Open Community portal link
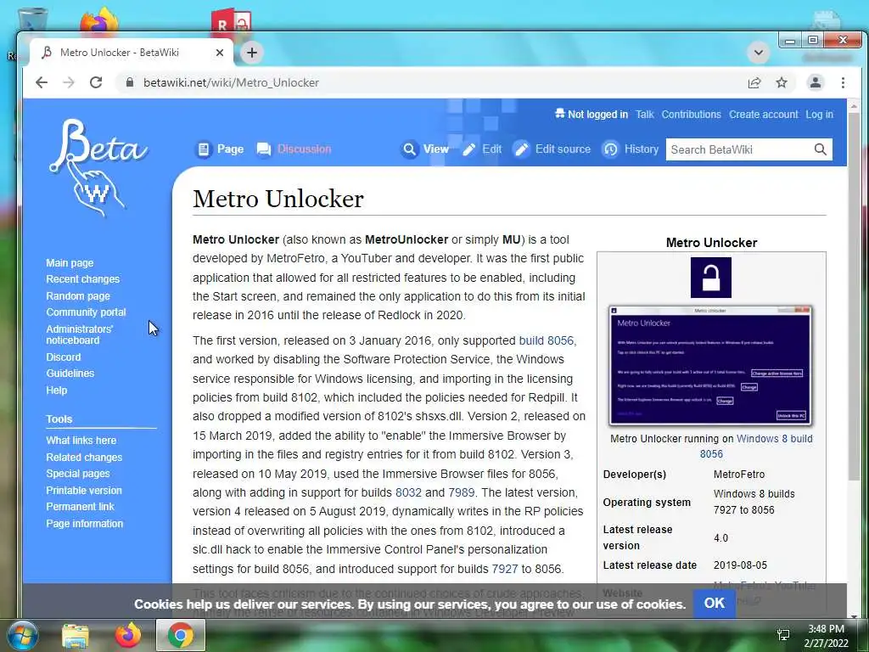 pyautogui.click(x=86, y=312)
